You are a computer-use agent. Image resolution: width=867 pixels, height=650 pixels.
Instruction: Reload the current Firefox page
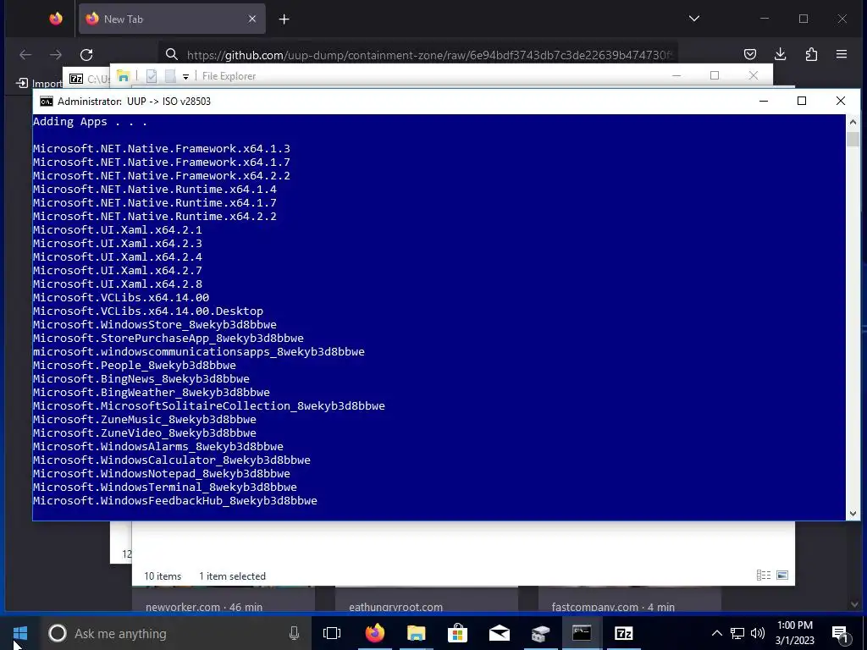[86, 54]
